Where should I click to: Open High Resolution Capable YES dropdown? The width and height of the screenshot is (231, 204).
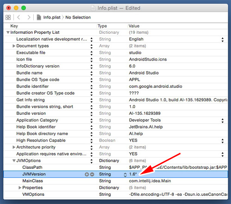pos(223,141)
